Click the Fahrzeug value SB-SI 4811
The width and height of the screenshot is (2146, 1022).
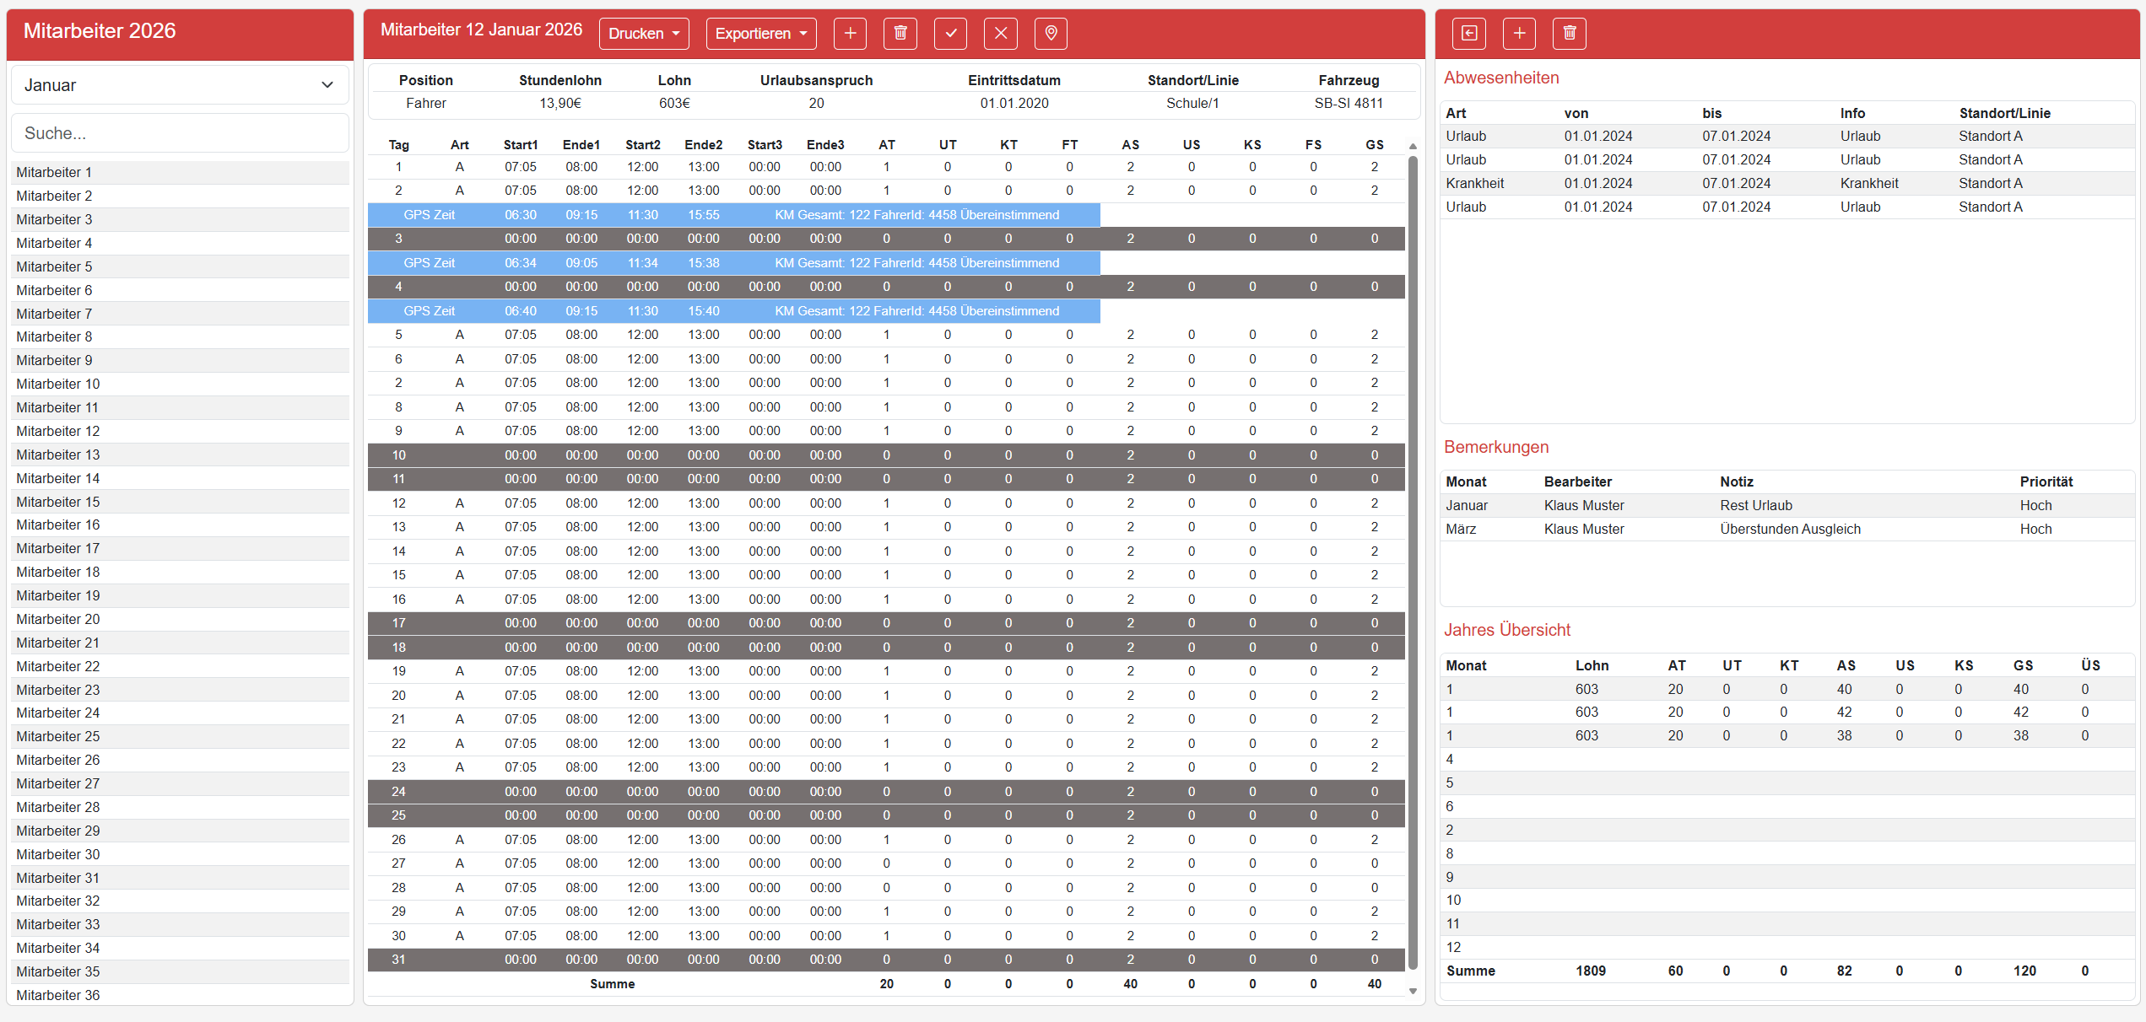pos(1349,103)
